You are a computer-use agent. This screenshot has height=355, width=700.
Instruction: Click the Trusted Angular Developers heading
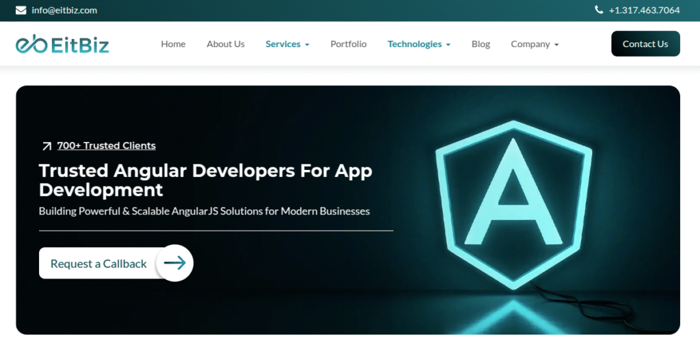(x=205, y=180)
